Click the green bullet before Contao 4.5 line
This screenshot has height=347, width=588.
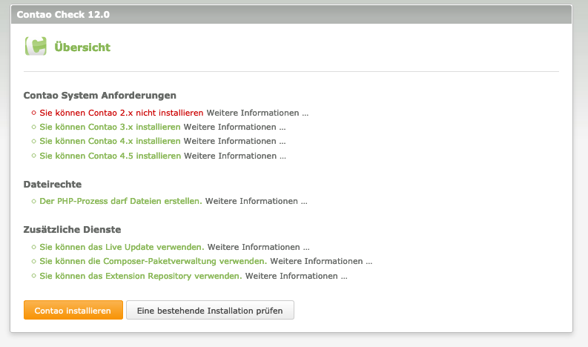(33, 156)
